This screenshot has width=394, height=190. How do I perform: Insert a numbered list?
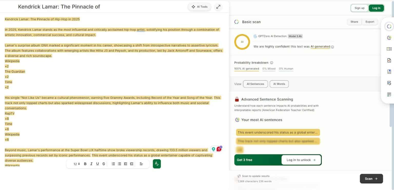[113, 164]
